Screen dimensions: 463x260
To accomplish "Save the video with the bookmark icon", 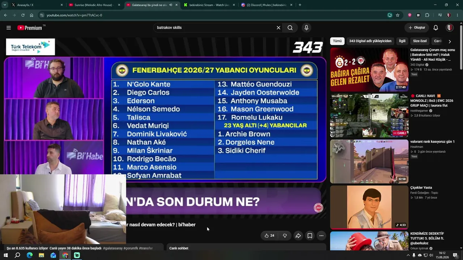I will tap(310, 236).
